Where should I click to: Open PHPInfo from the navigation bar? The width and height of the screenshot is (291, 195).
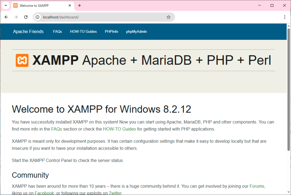[111, 31]
